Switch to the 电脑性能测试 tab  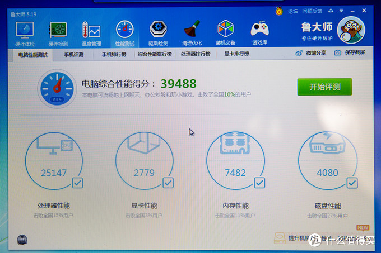pos(33,55)
